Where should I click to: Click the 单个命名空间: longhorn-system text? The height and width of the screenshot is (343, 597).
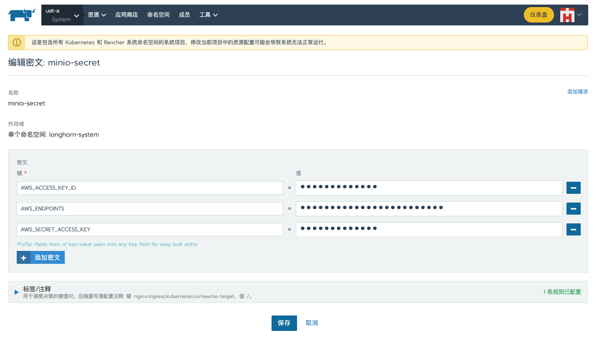click(x=53, y=135)
